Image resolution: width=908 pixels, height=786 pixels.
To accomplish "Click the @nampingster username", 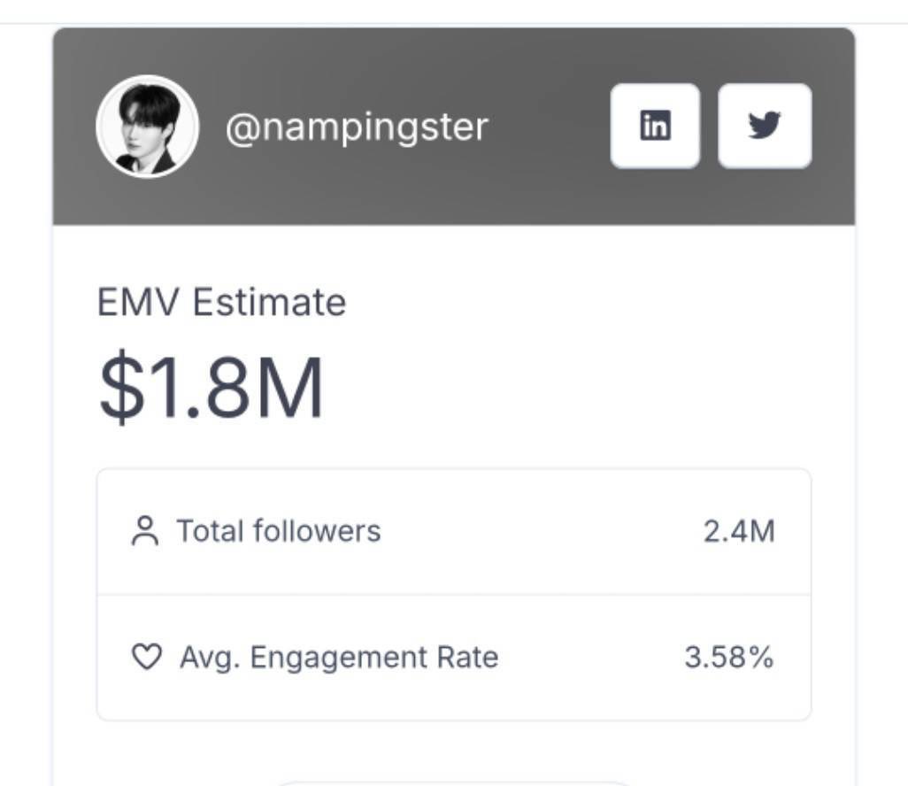I will click(x=357, y=127).
